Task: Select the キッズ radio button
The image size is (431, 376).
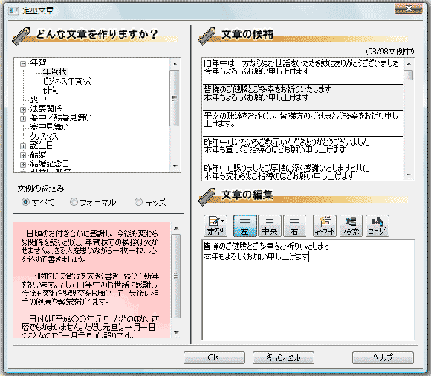Action: (x=139, y=202)
